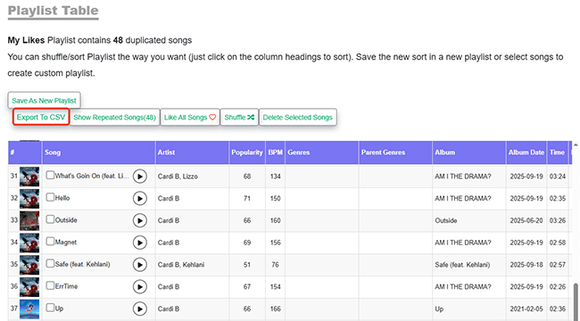Click Delete Selected Songs

coord(298,117)
